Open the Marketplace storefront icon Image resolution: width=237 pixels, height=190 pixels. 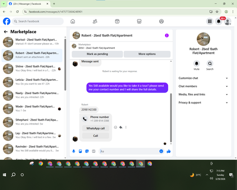[139, 21]
